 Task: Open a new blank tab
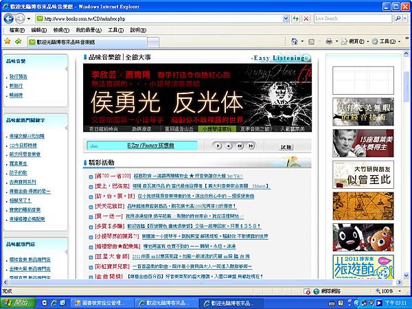[x=153, y=43]
